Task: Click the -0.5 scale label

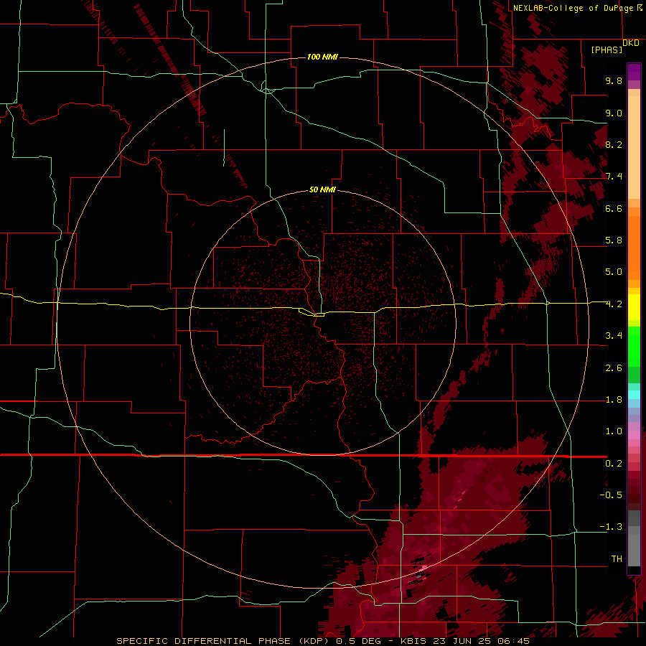Action: point(611,495)
